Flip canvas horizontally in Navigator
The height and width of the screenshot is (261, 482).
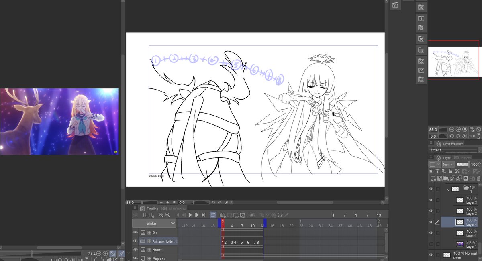click(472, 136)
